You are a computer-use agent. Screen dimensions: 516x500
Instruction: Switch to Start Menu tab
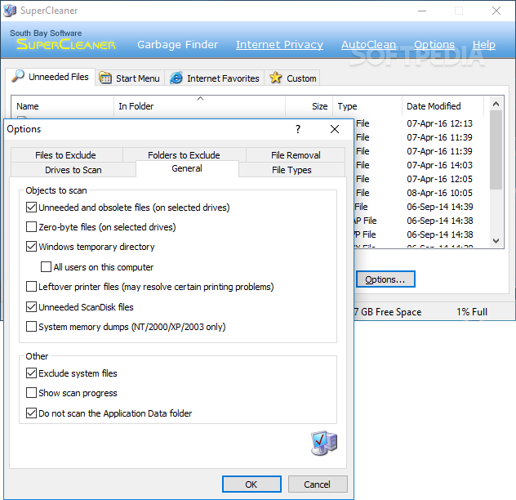(130, 78)
